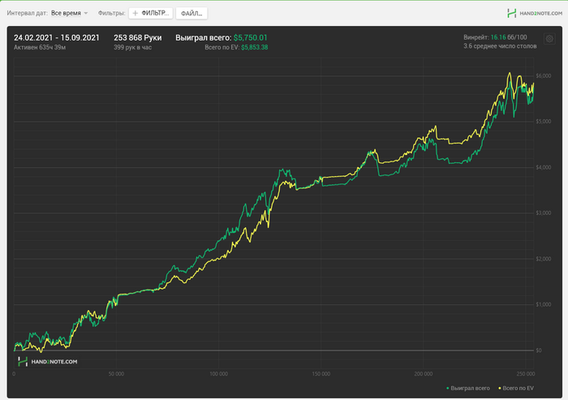Click the "+ ФИЛЬТР..." add filter button
This screenshot has width=568, height=400.
pyautogui.click(x=151, y=13)
